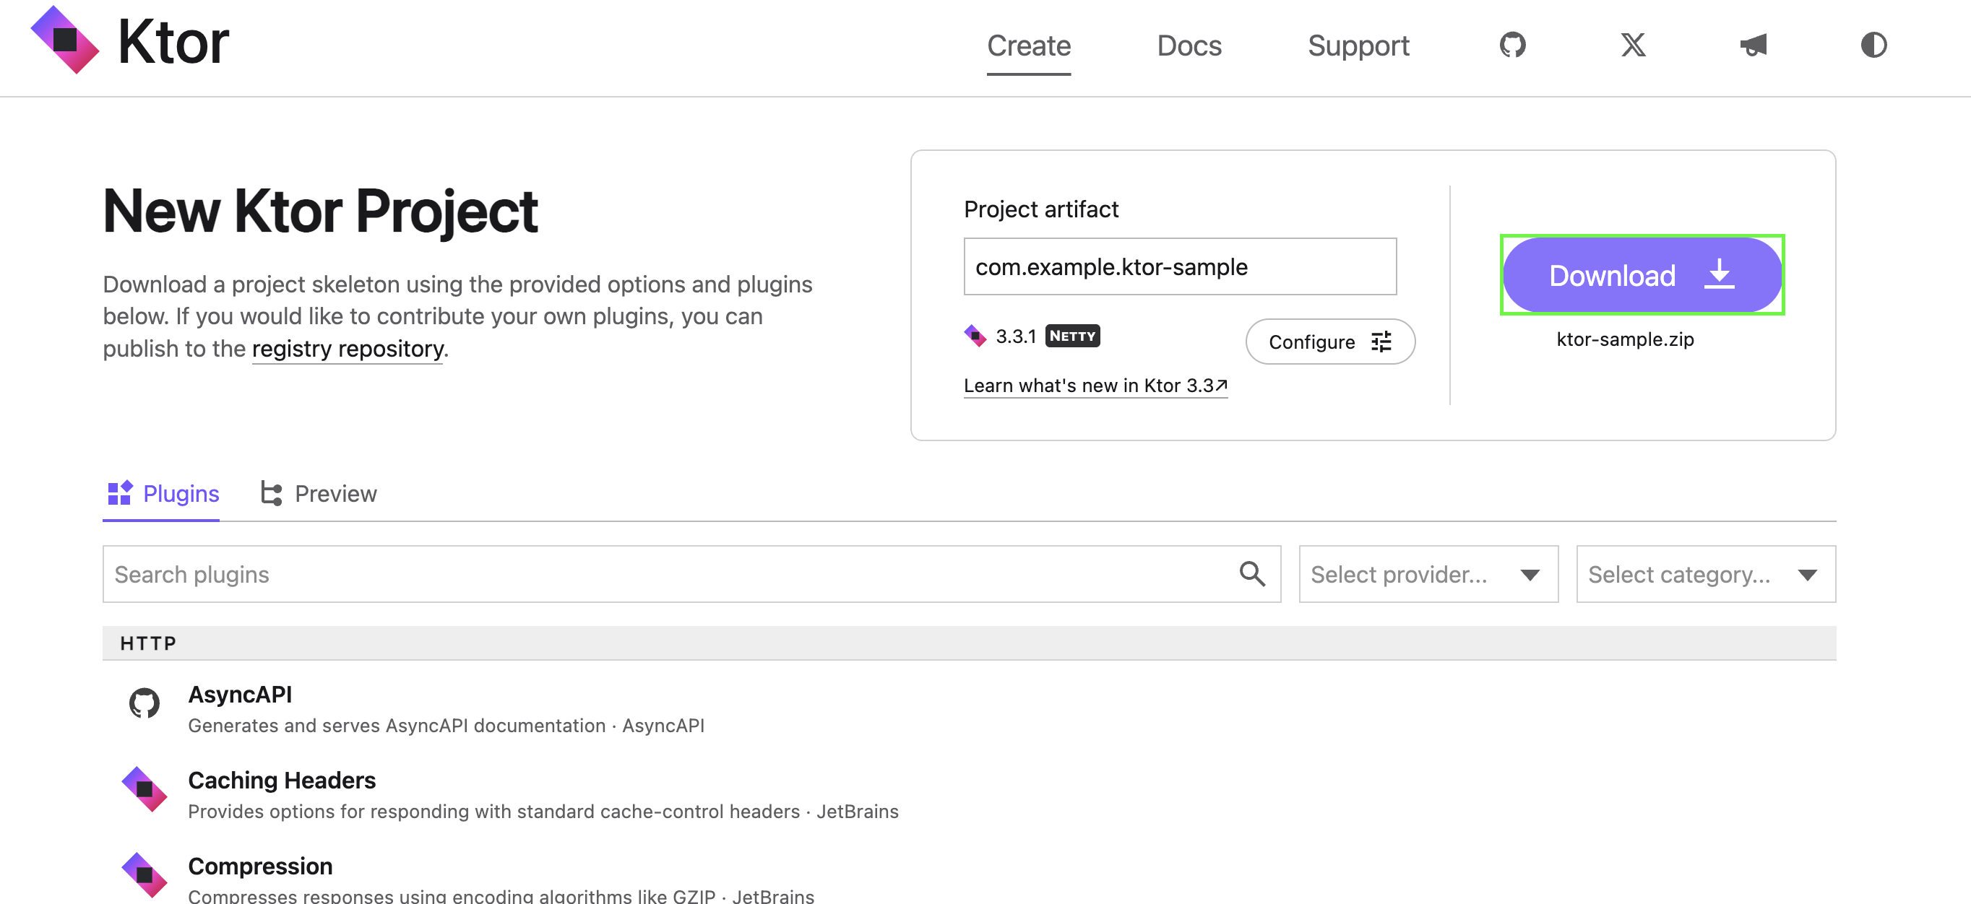1971x904 pixels.
Task: Click the Caching Headers plugin icon
Action: click(145, 788)
